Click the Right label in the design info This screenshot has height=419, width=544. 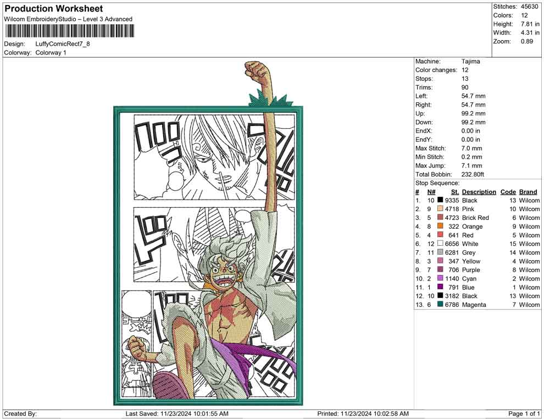(x=423, y=105)
